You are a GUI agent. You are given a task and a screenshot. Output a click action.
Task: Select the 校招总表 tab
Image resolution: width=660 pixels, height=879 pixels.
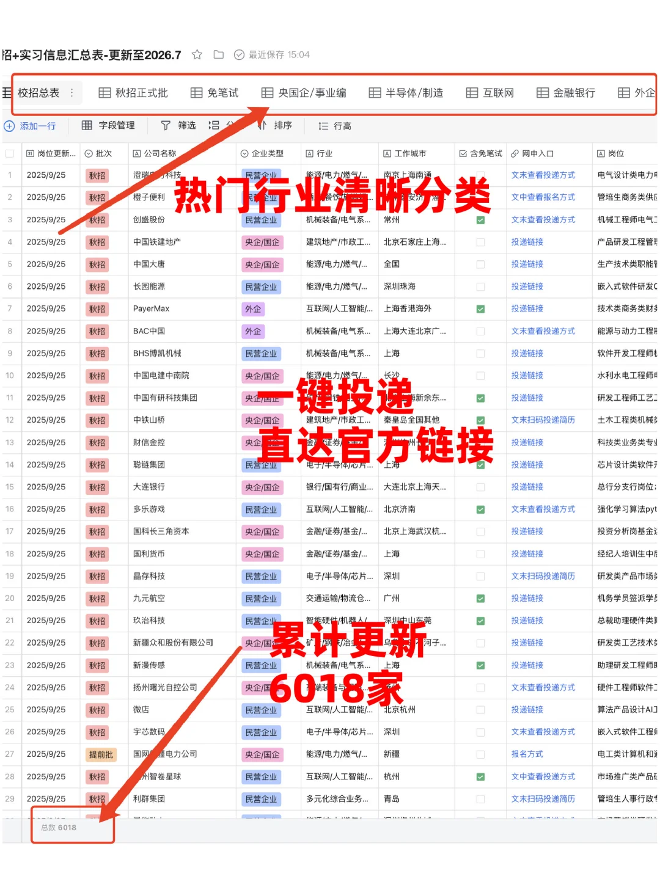click(38, 93)
